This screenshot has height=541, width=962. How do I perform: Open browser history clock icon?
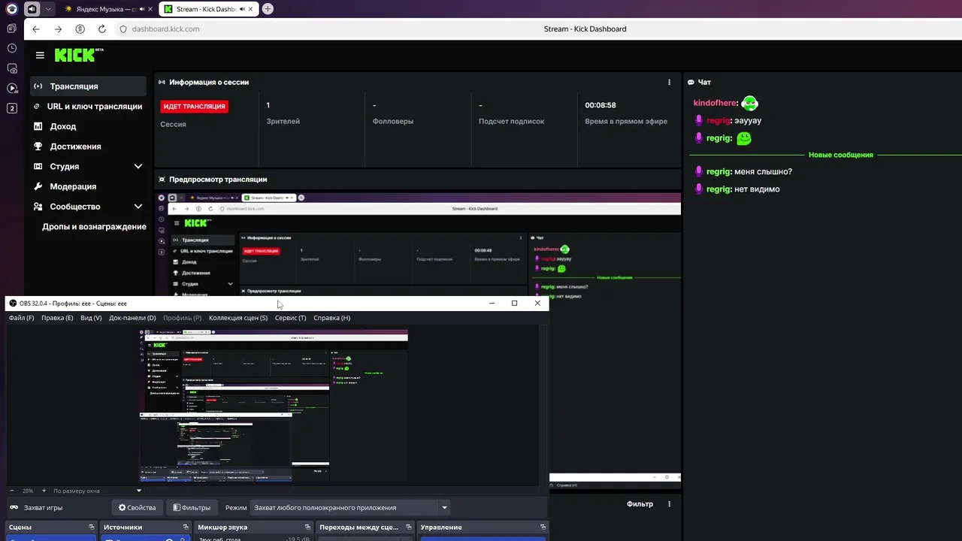(x=11, y=48)
